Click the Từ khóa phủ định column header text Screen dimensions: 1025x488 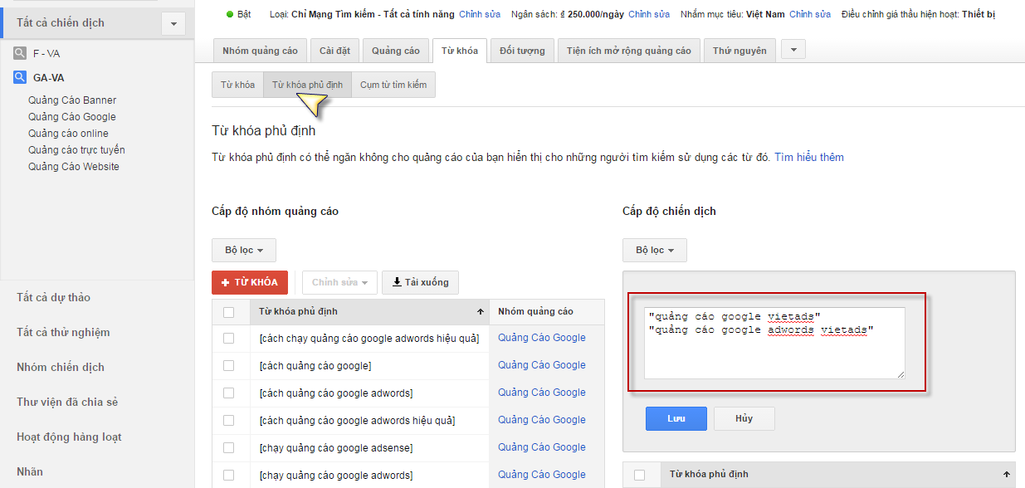[298, 312]
